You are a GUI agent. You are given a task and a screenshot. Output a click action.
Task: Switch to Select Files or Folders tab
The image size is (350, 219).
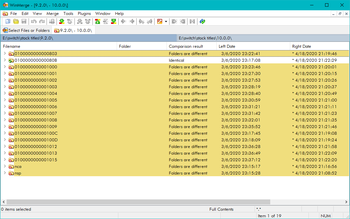coord(26,30)
